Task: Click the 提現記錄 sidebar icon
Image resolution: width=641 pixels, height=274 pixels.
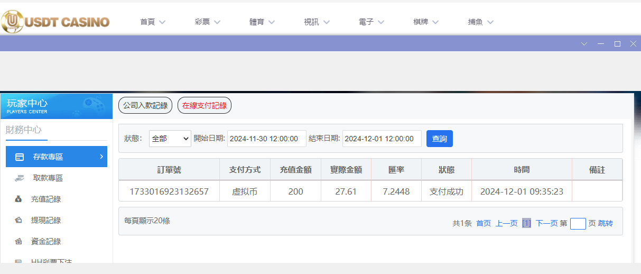Action: tap(19, 221)
